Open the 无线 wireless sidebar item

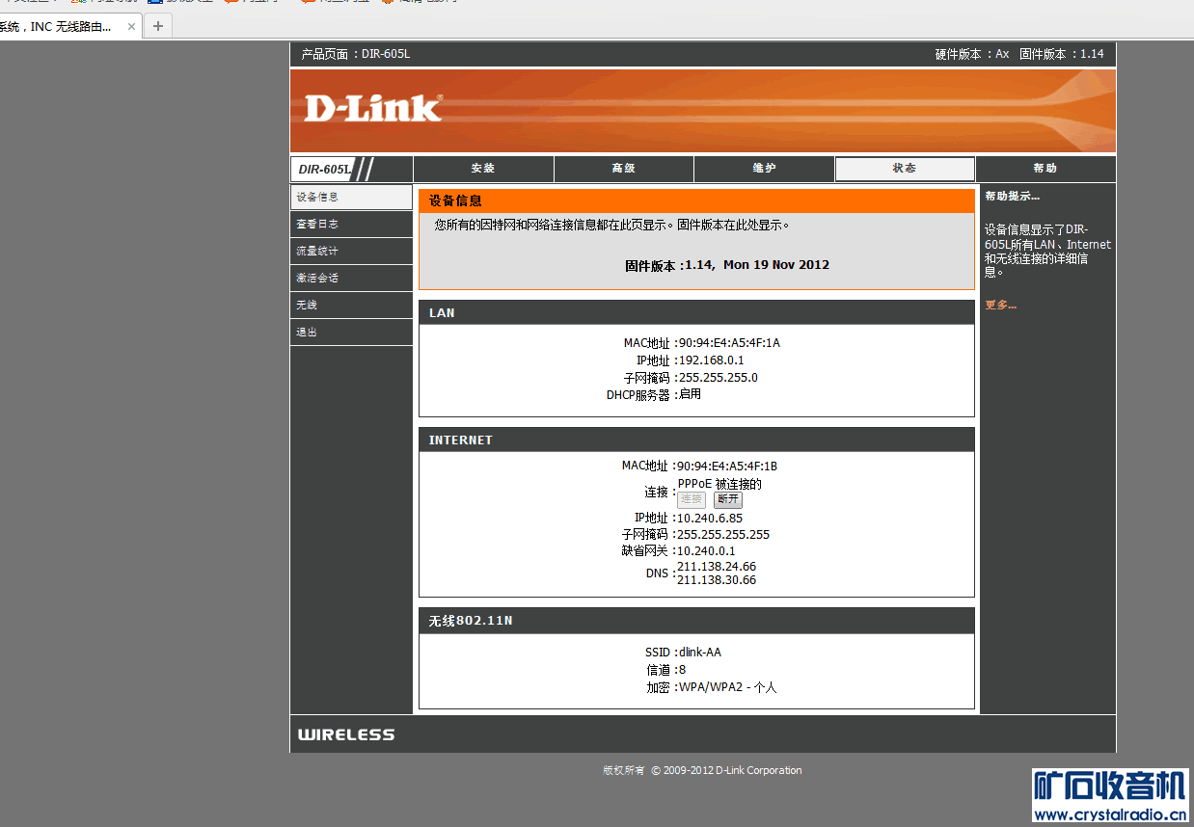pyautogui.click(x=351, y=305)
